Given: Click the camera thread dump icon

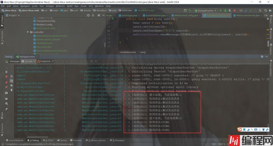Looking at the screenshot, I should click(6, 93).
